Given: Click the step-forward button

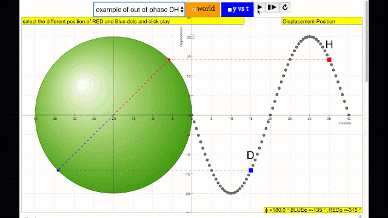Looking at the screenshot, I should [x=272, y=7].
